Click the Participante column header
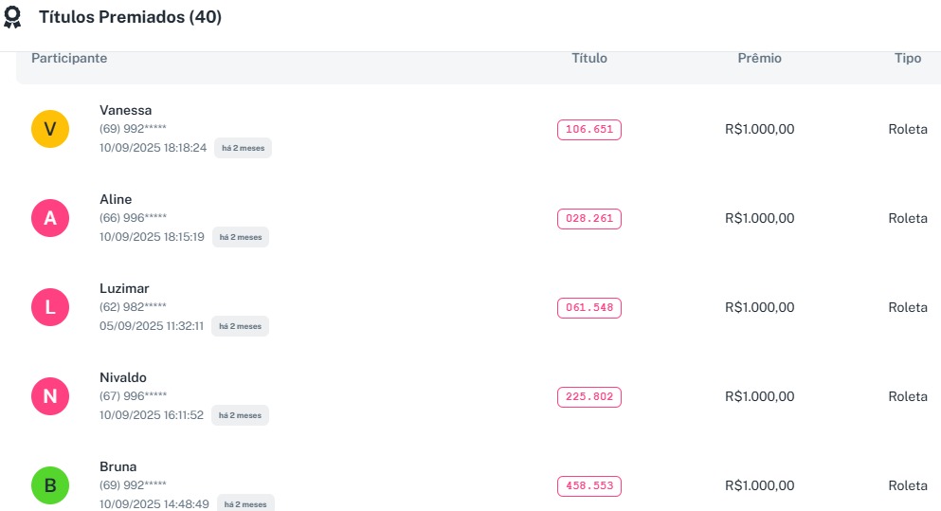Image resolution: width=941 pixels, height=511 pixels. pyautogui.click(x=69, y=58)
